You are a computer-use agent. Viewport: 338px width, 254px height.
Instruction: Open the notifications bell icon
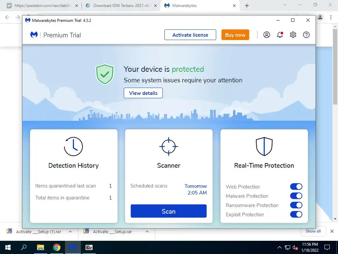click(x=280, y=35)
